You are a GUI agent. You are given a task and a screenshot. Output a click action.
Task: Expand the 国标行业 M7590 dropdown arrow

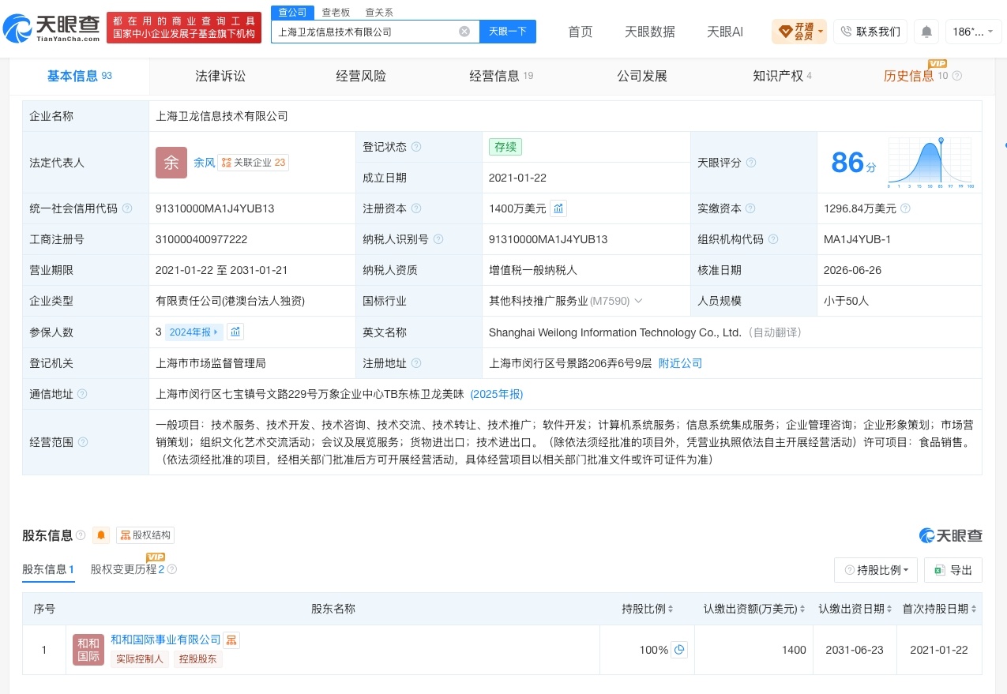[x=638, y=301]
